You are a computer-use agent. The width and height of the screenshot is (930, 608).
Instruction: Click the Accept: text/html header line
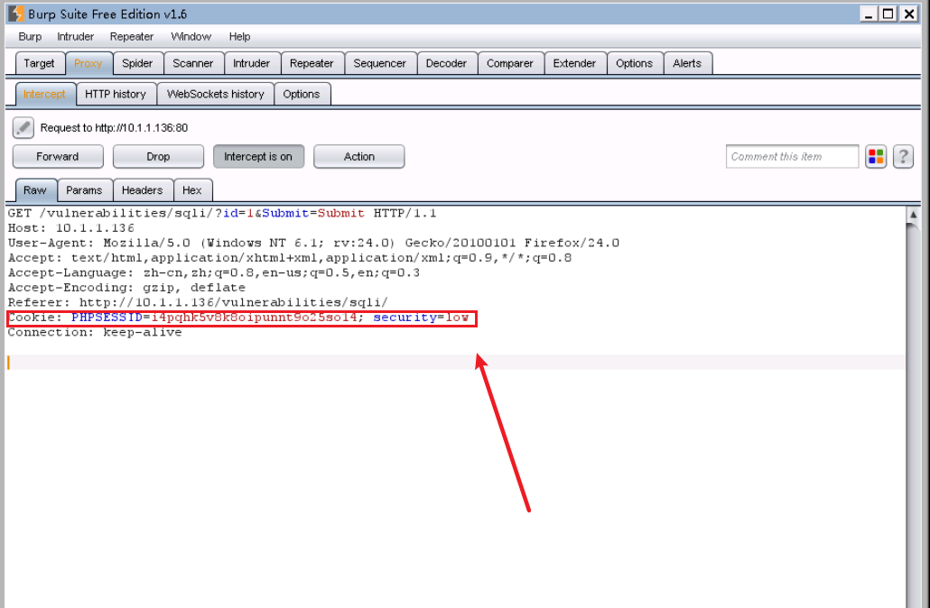tap(290, 258)
